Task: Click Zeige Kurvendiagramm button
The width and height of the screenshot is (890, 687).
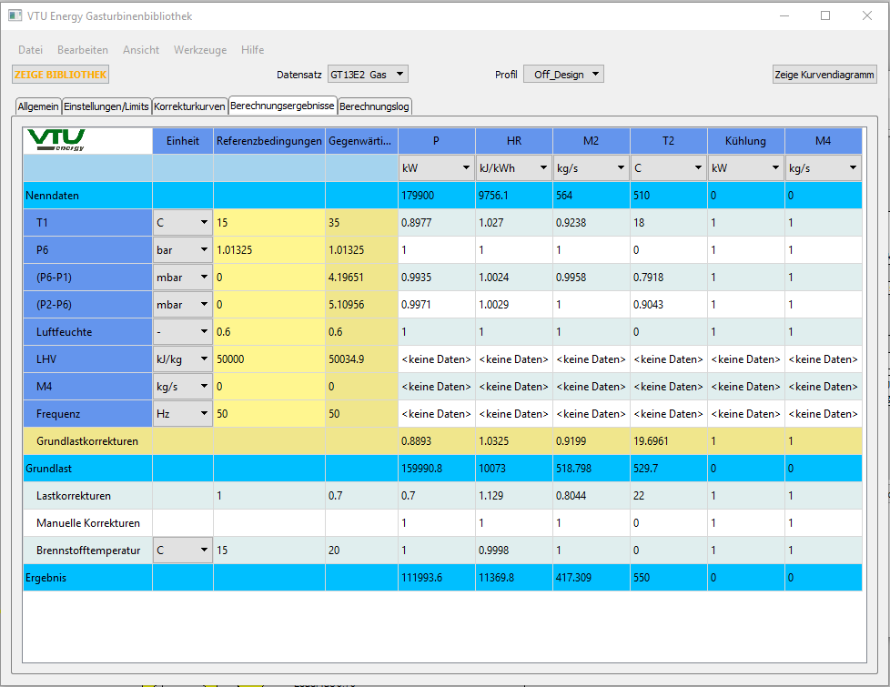Action: [824, 75]
